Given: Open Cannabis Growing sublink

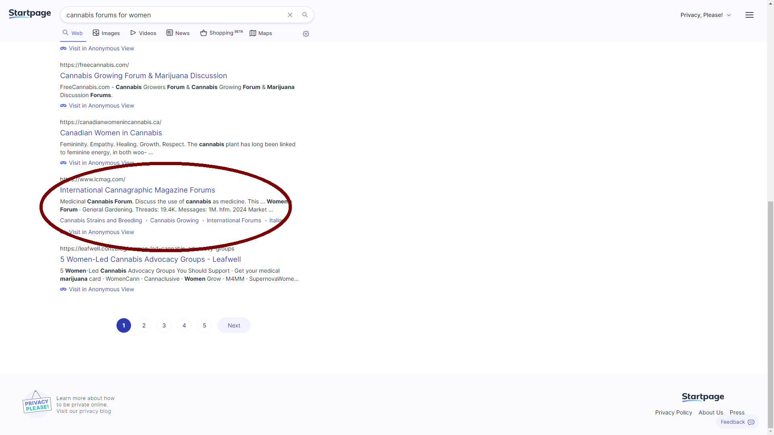Looking at the screenshot, I should coord(175,220).
